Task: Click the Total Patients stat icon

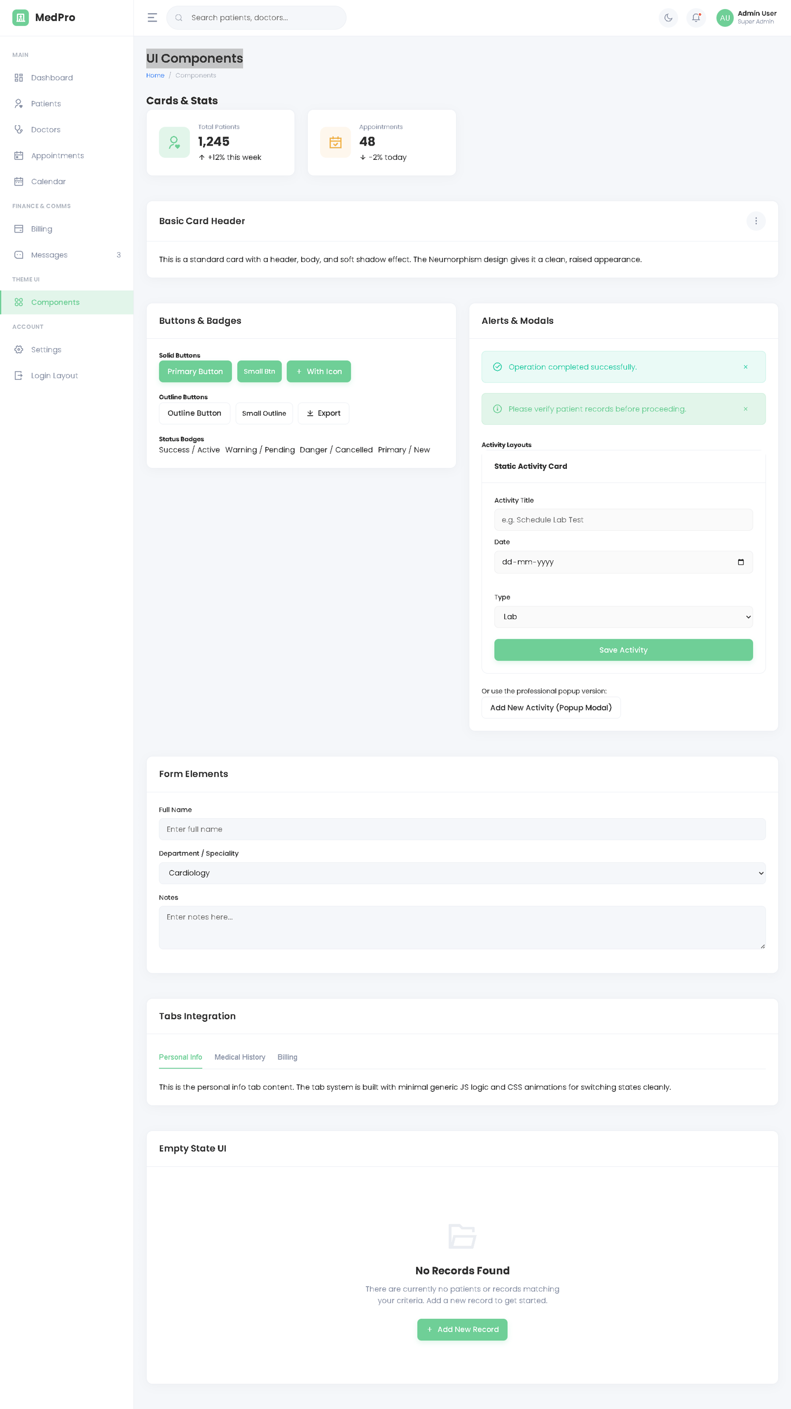Action: pos(175,142)
